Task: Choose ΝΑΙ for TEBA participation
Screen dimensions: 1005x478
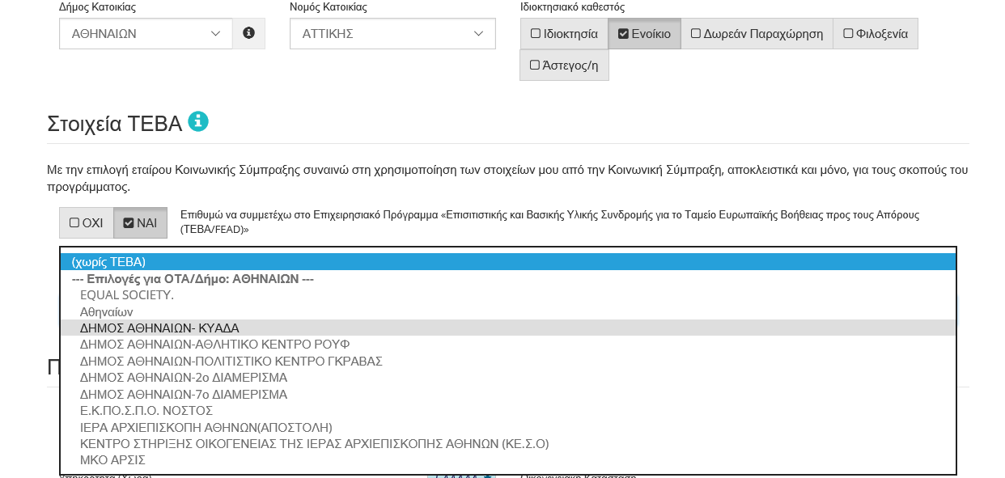Action: click(140, 222)
